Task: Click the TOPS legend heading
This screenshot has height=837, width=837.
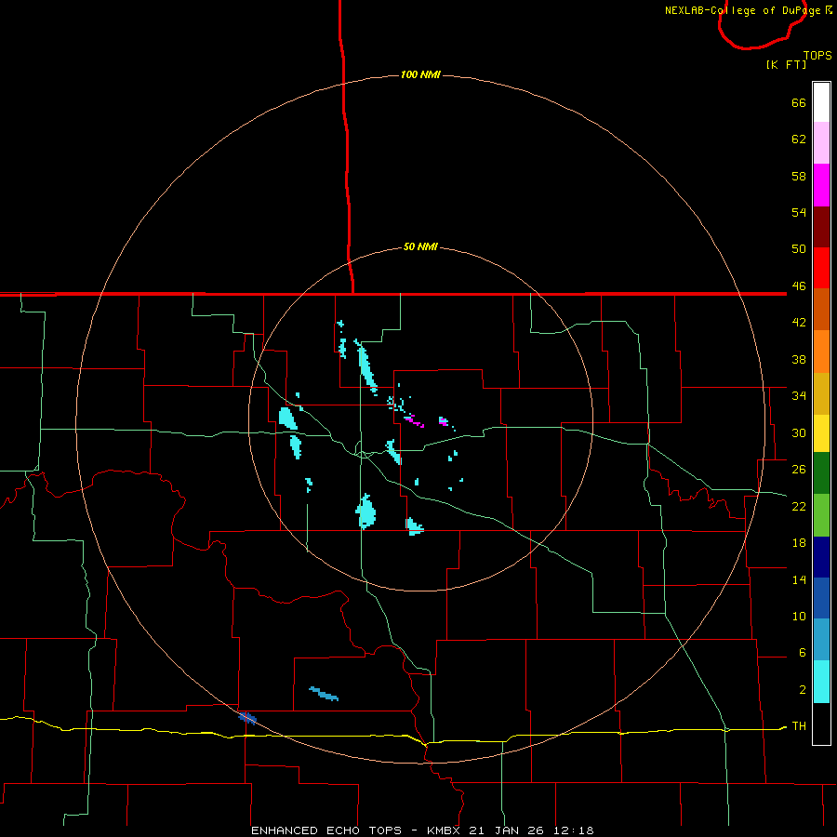Action: (817, 56)
